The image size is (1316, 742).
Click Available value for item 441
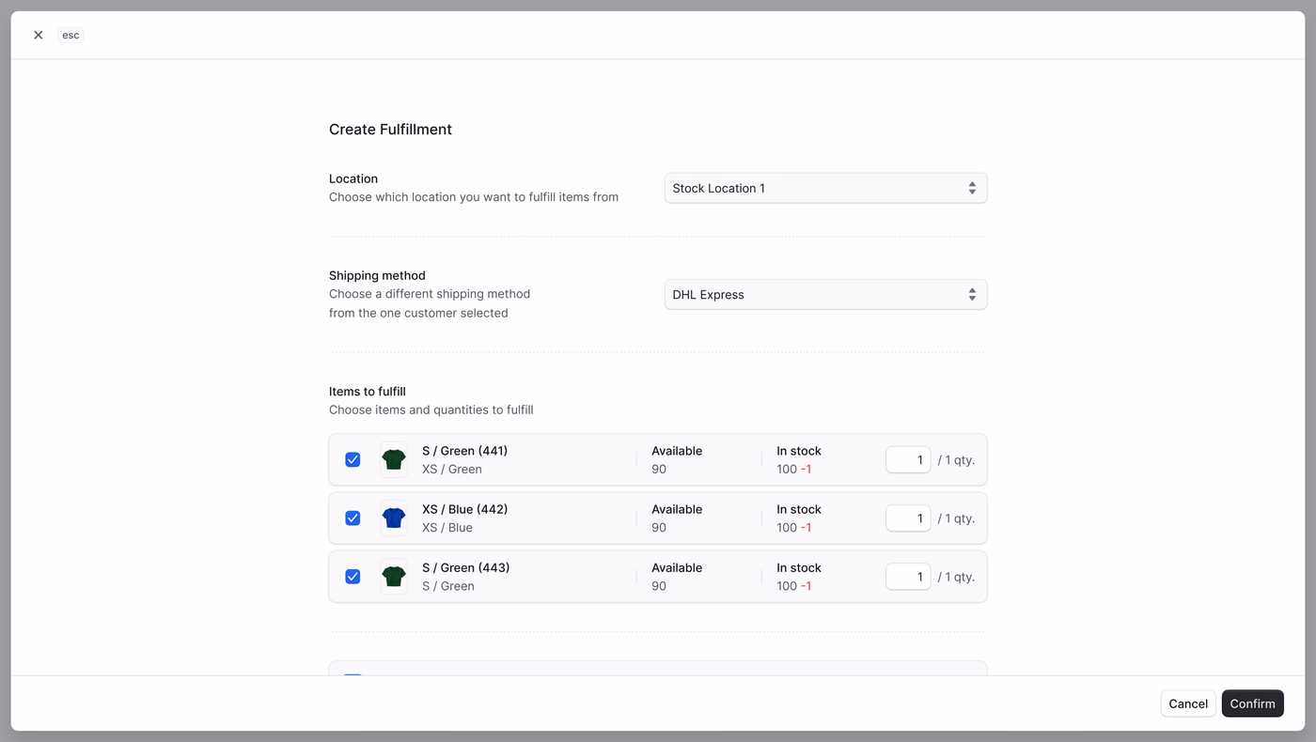click(x=659, y=469)
